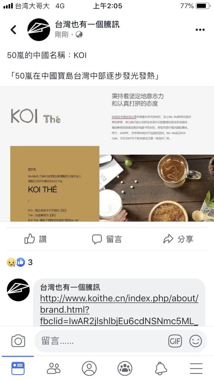Open the Groups tab icon

click(125, 368)
